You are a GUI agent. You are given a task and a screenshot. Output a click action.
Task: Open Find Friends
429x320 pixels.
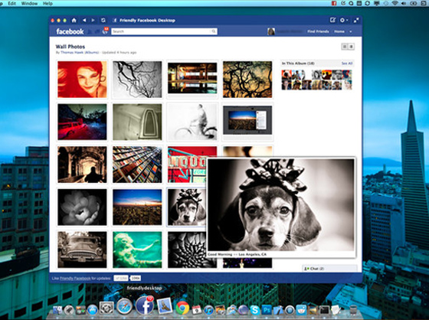(x=318, y=31)
